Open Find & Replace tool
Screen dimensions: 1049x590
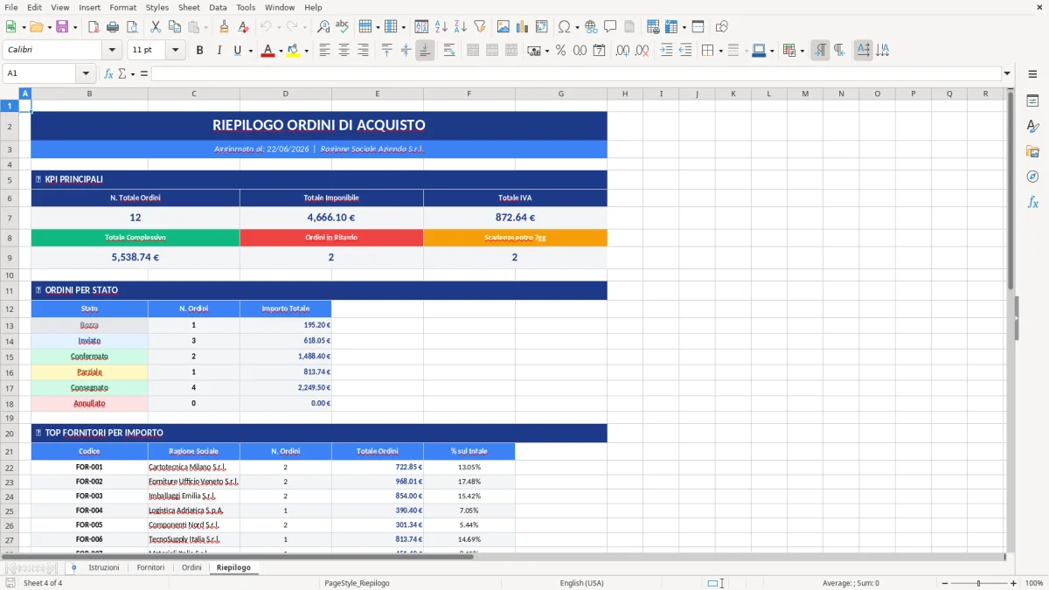click(323, 27)
